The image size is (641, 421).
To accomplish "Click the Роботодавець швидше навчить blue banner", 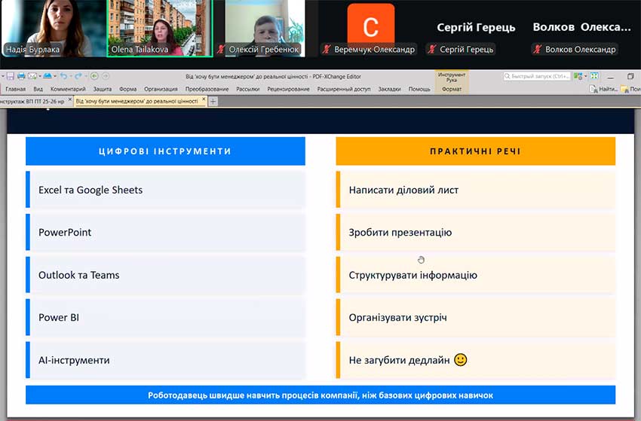I will (320, 395).
